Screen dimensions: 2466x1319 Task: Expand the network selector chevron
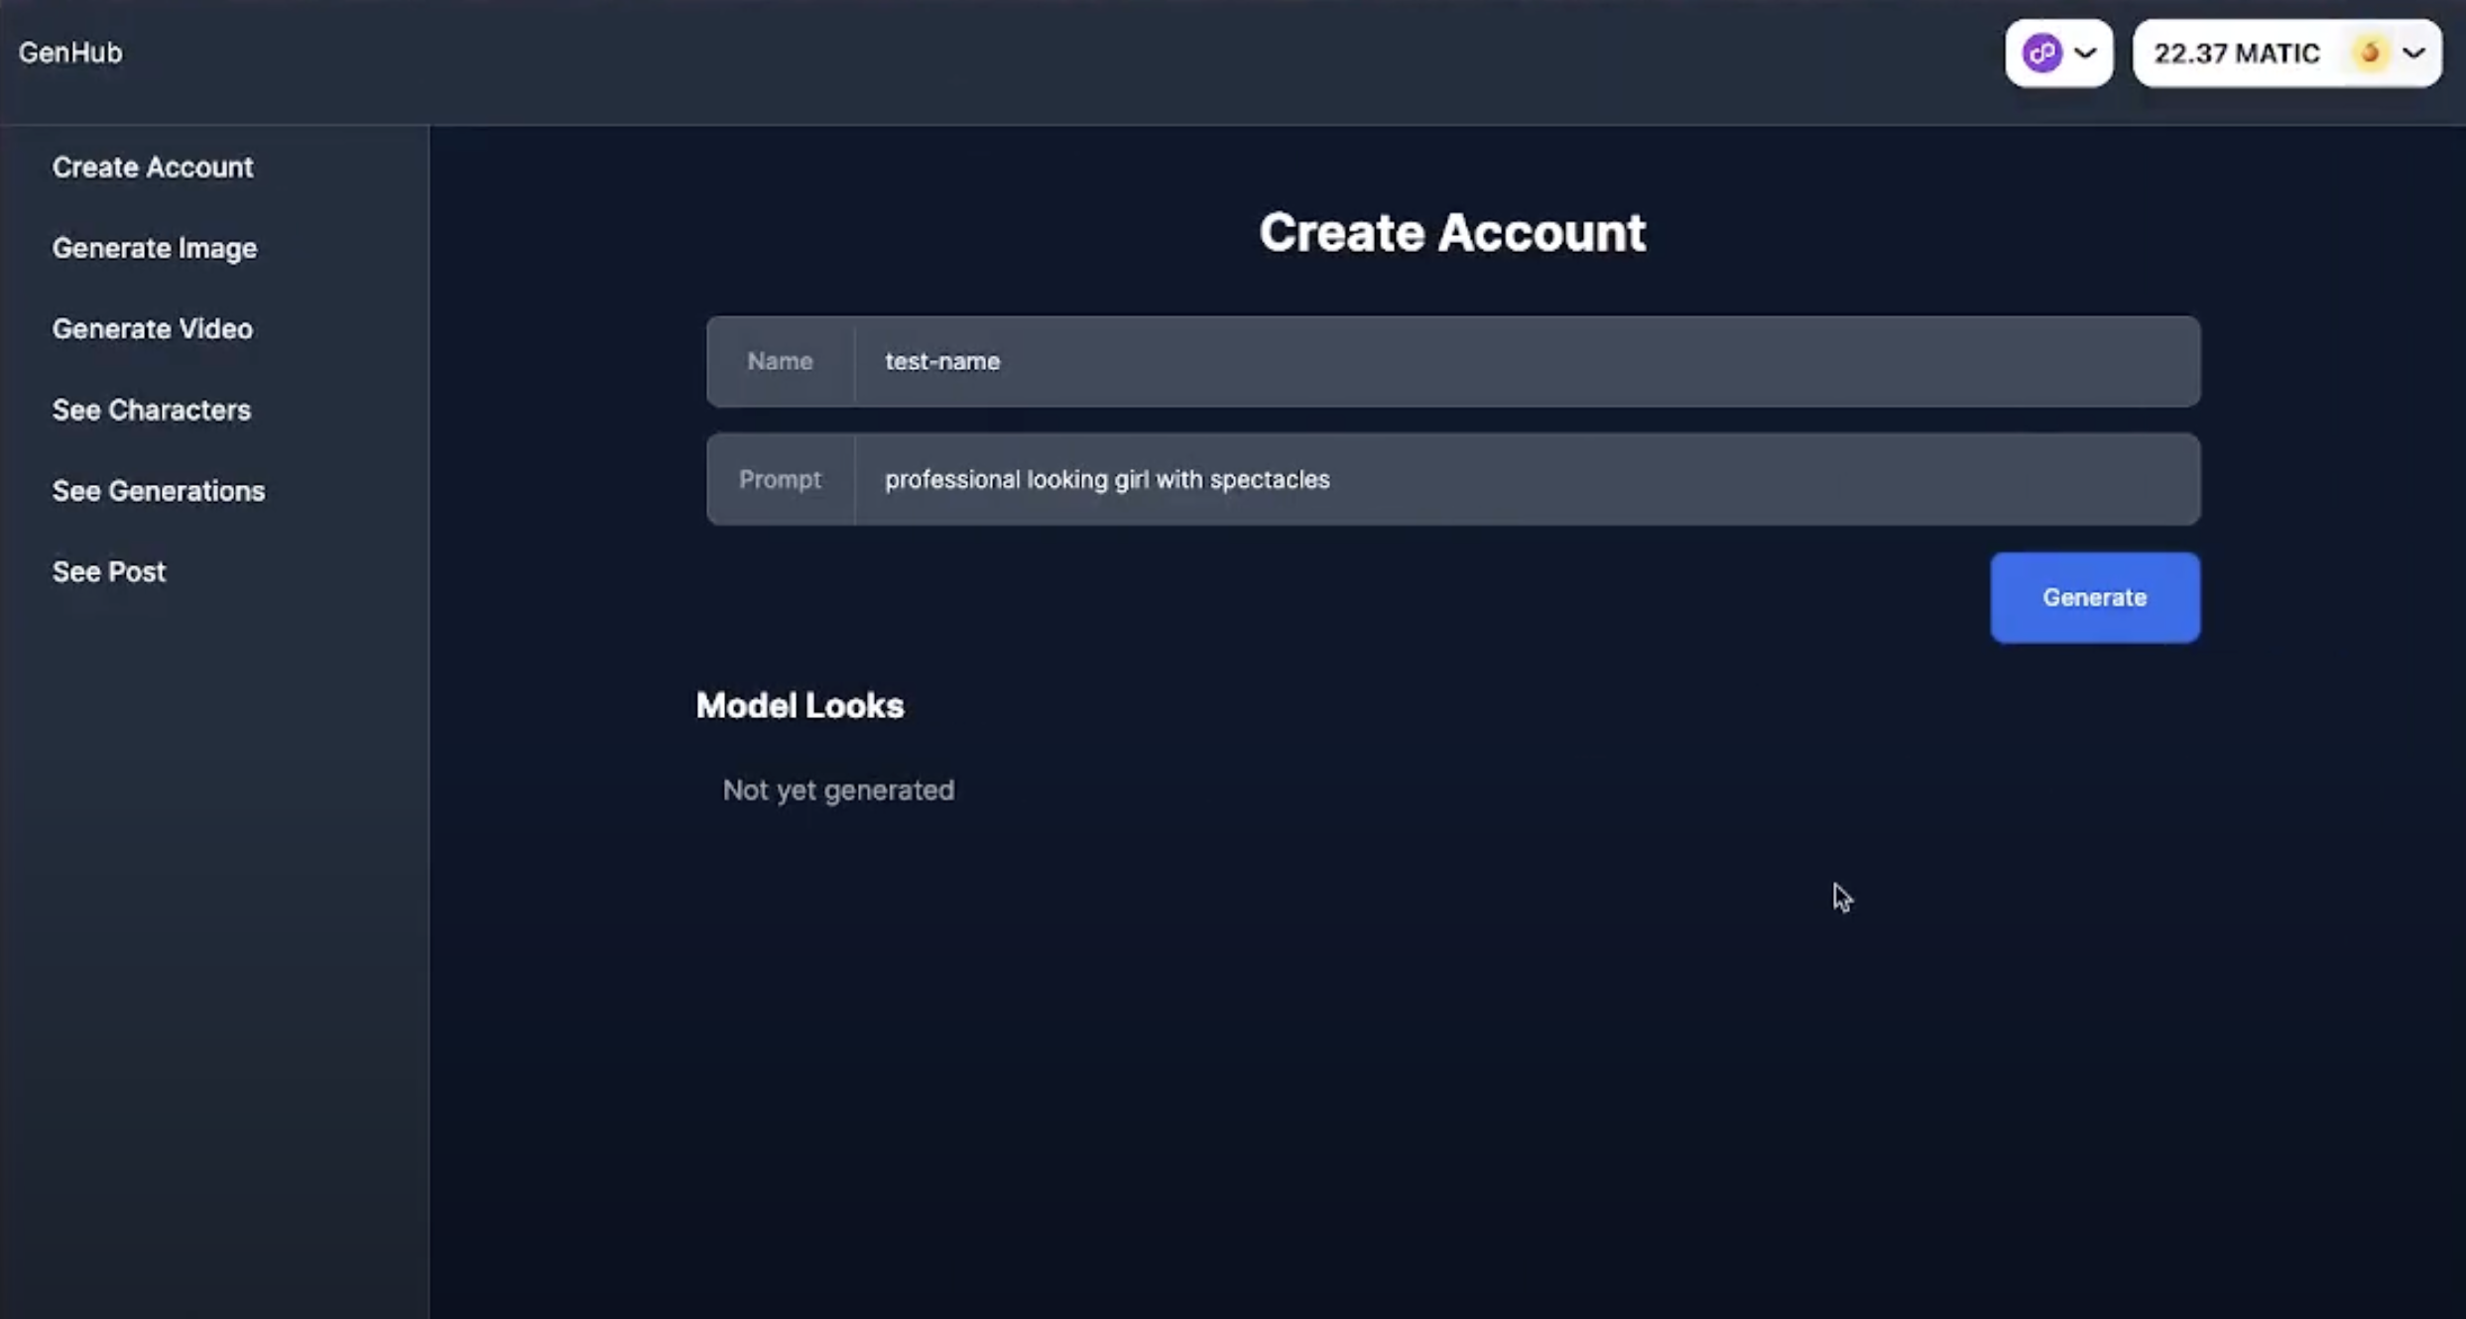click(x=2085, y=53)
